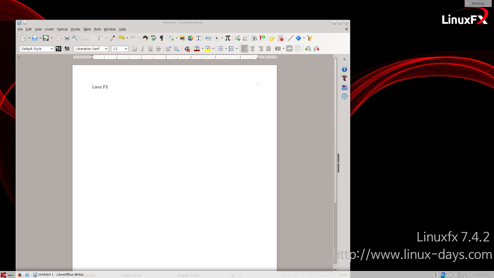
Task: Click the vertical scrollbar of document
Action: 335,131
